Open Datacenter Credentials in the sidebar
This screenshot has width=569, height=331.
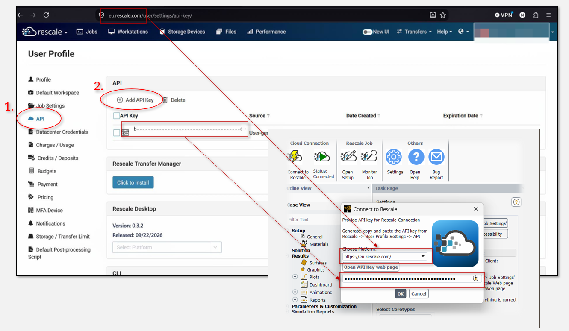point(58,132)
